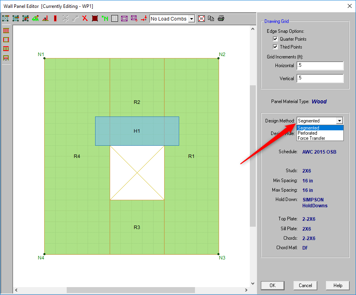Select the red vertical bar tool
The width and height of the screenshot is (356, 295).
point(55,19)
